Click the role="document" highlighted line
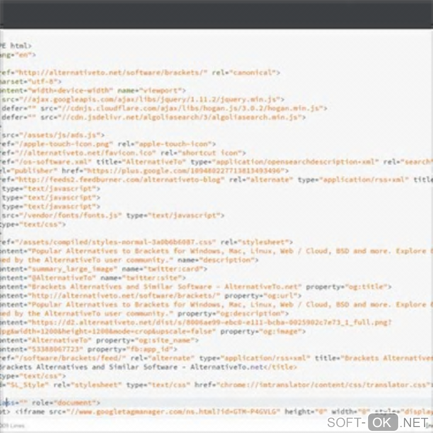This screenshot has width=433, height=433. click(x=216, y=402)
